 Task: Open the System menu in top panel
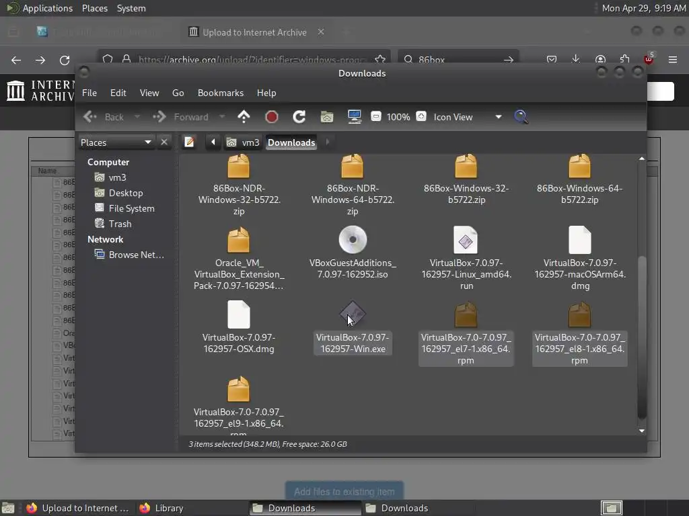point(131,8)
